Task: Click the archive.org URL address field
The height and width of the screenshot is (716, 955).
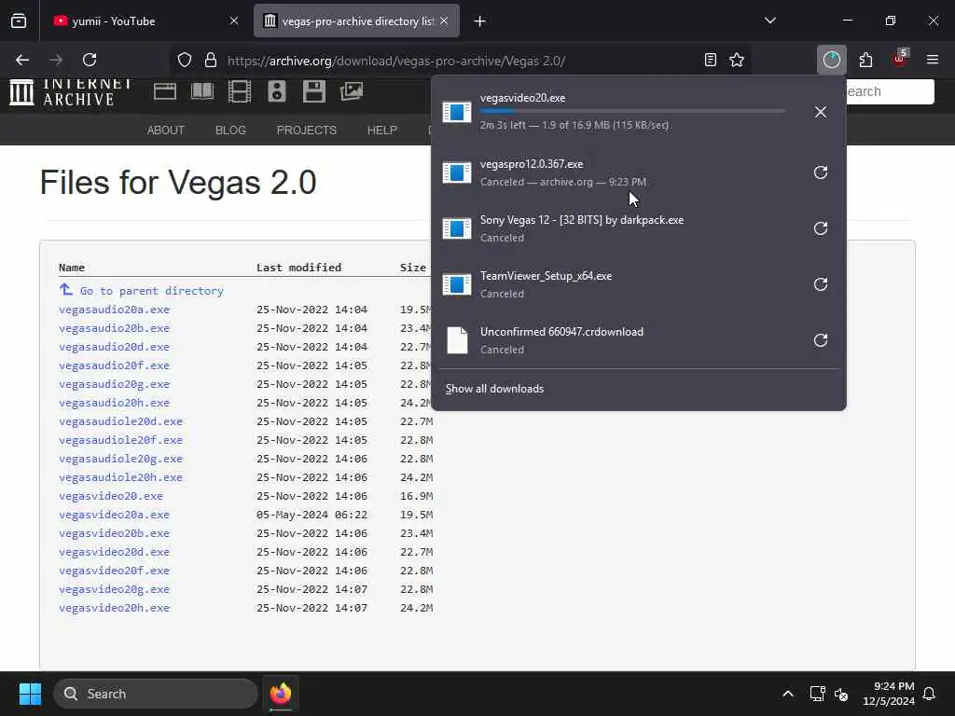Action: [395, 61]
